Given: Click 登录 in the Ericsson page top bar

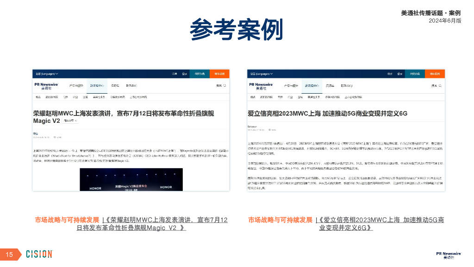Looking at the screenshot, I should click(399, 74).
